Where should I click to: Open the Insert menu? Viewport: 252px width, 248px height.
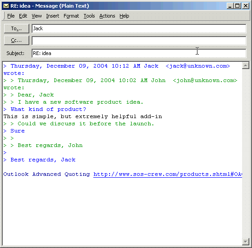click(x=53, y=16)
